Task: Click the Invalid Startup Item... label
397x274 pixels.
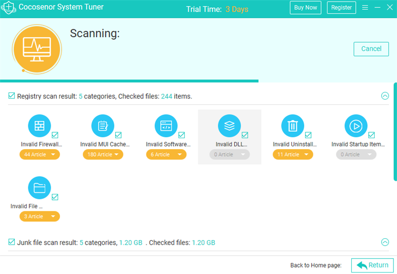Action: [358, 144]
